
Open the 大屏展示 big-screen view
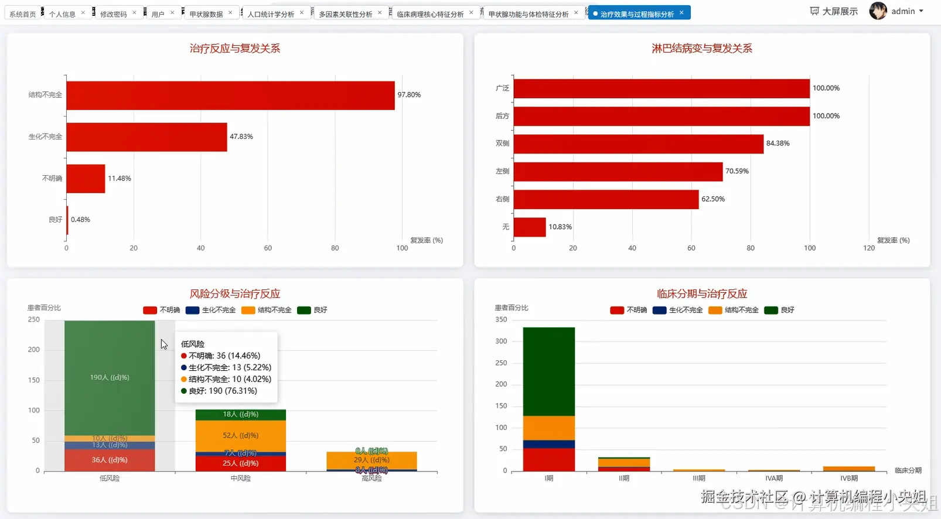[x=833, y=11]
